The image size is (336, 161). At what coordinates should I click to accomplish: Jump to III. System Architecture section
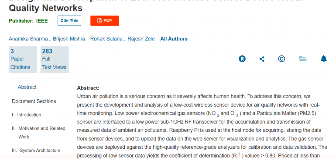36,150
